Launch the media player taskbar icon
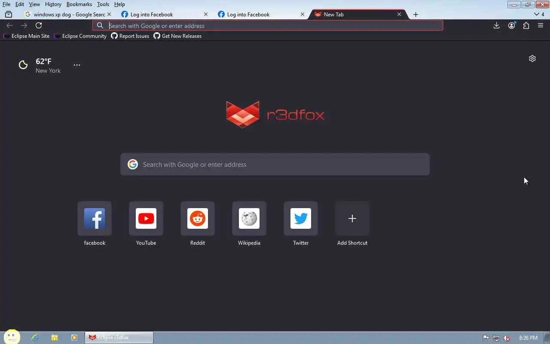Screen dimensions: 550x344 [x=74, y=338]
